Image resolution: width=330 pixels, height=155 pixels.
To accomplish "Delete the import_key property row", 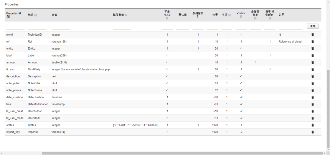I will pos(312,132).
